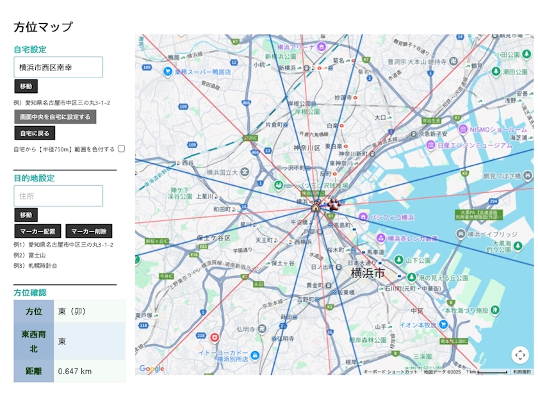Enable the 750m radius coloring checkbox
Screen dimensions: 538x412
[121, 149]
